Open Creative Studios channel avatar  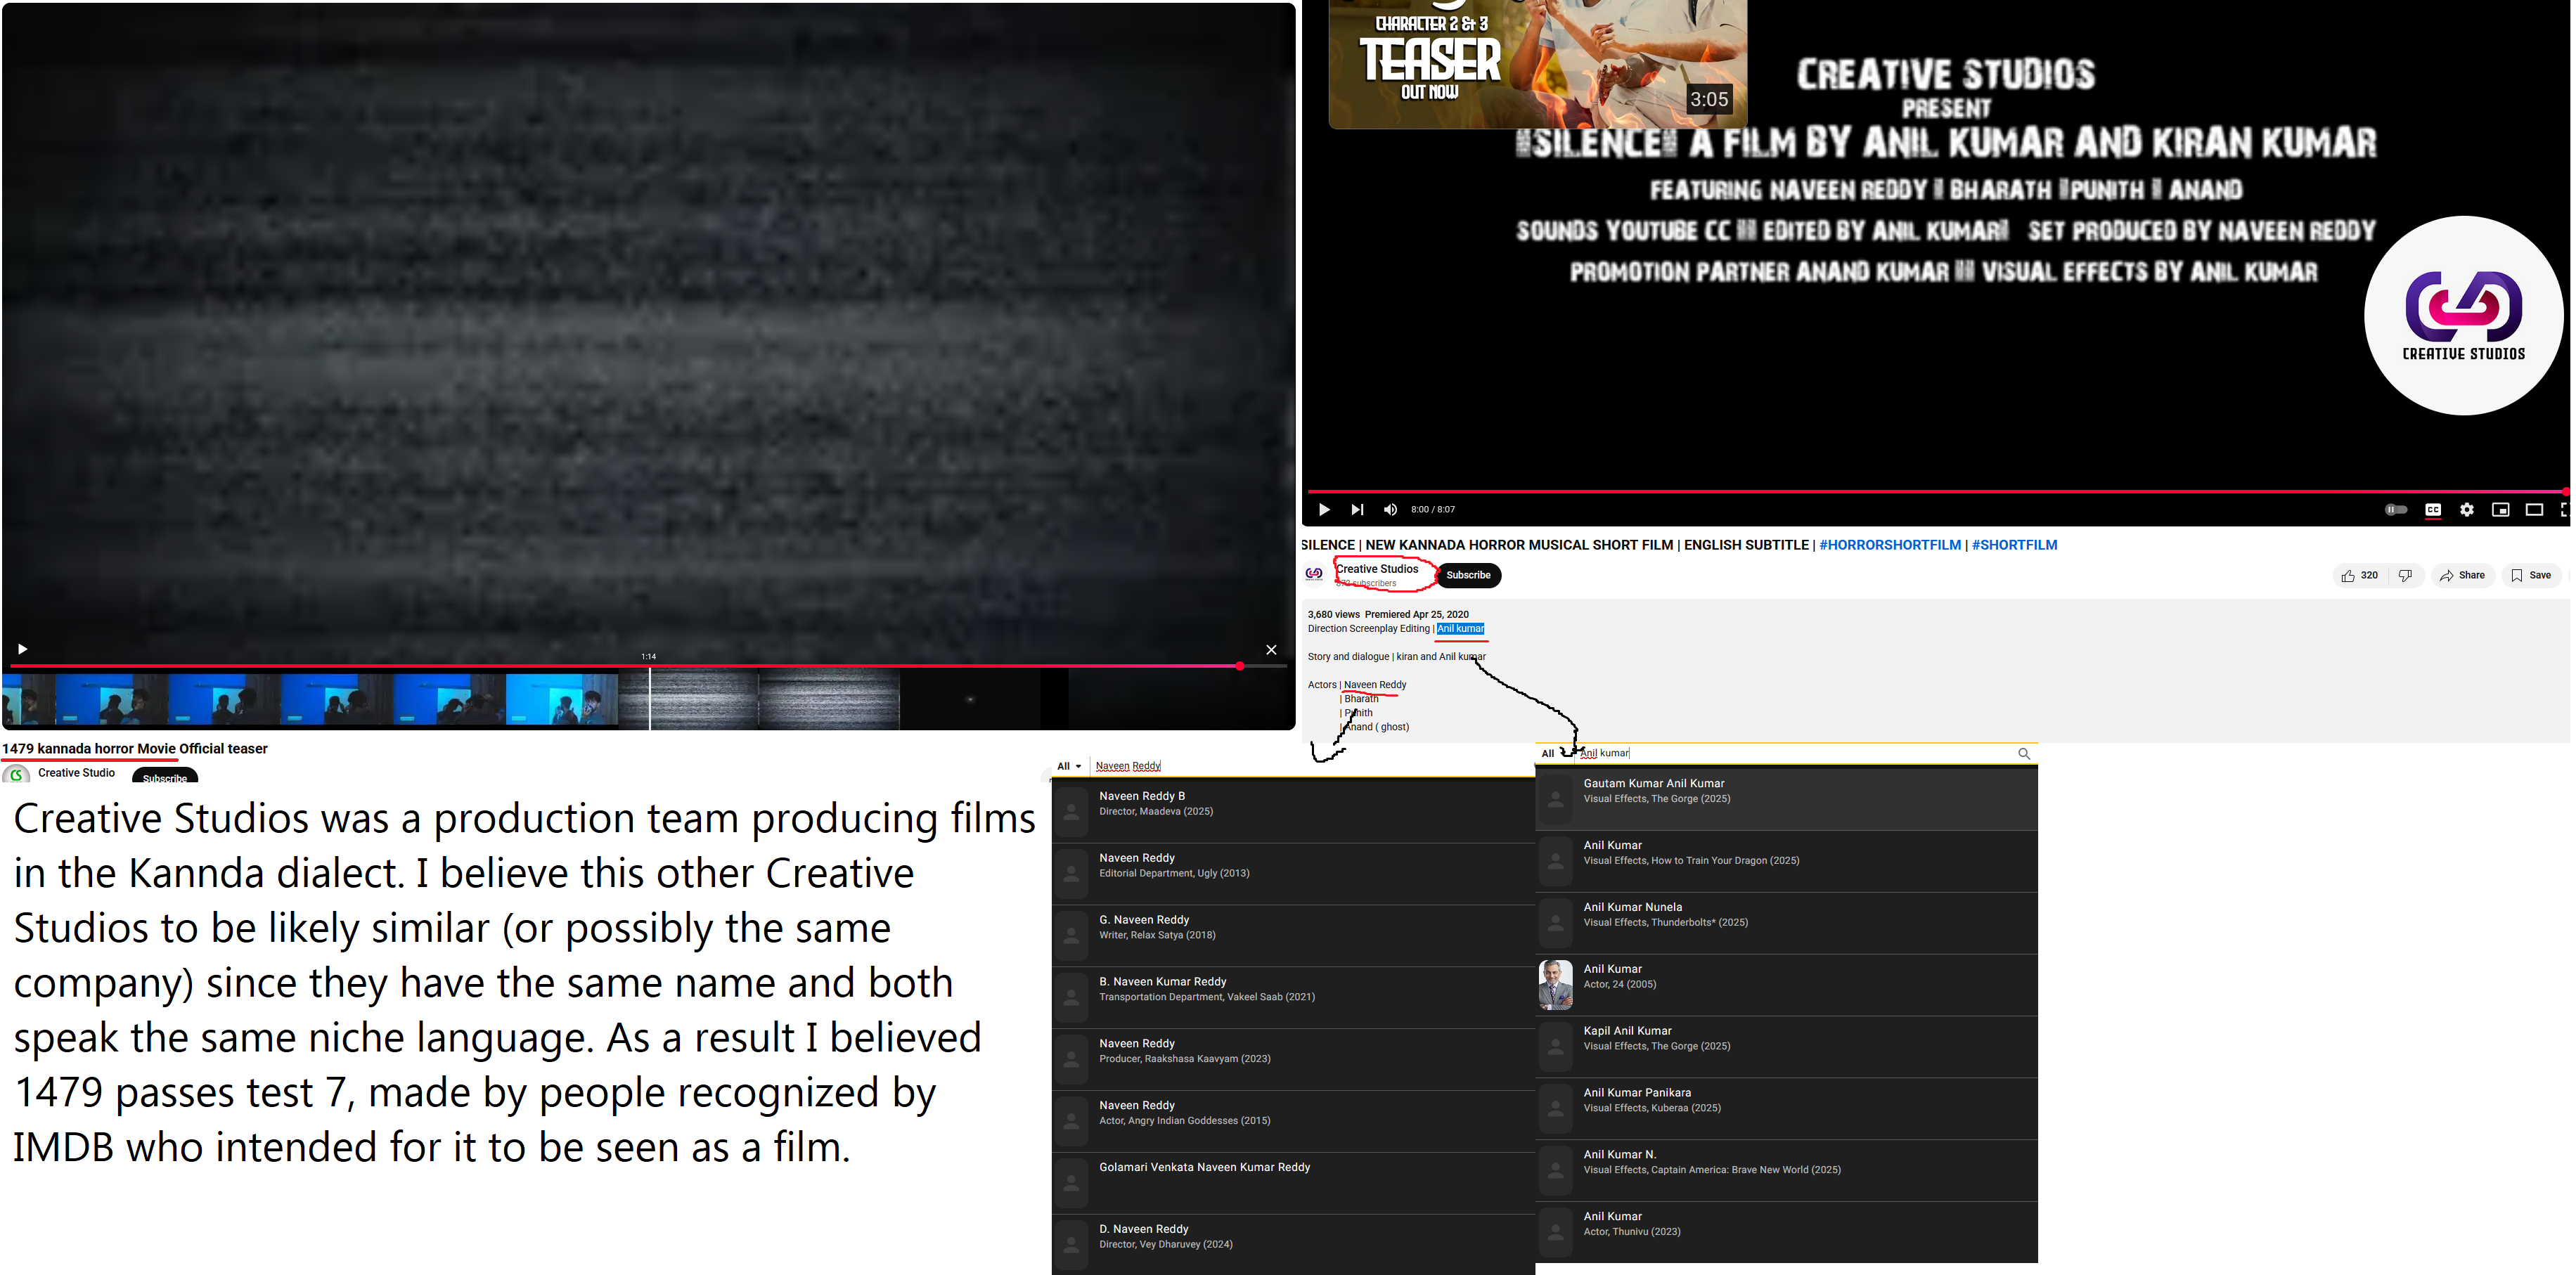1315,574
